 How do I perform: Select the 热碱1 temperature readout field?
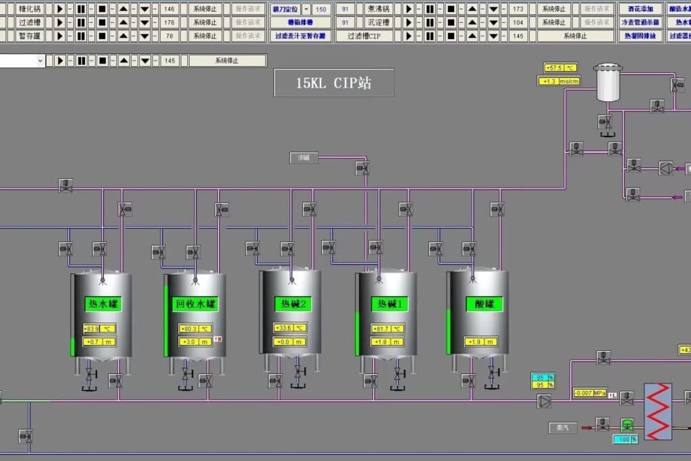[387, 329]
